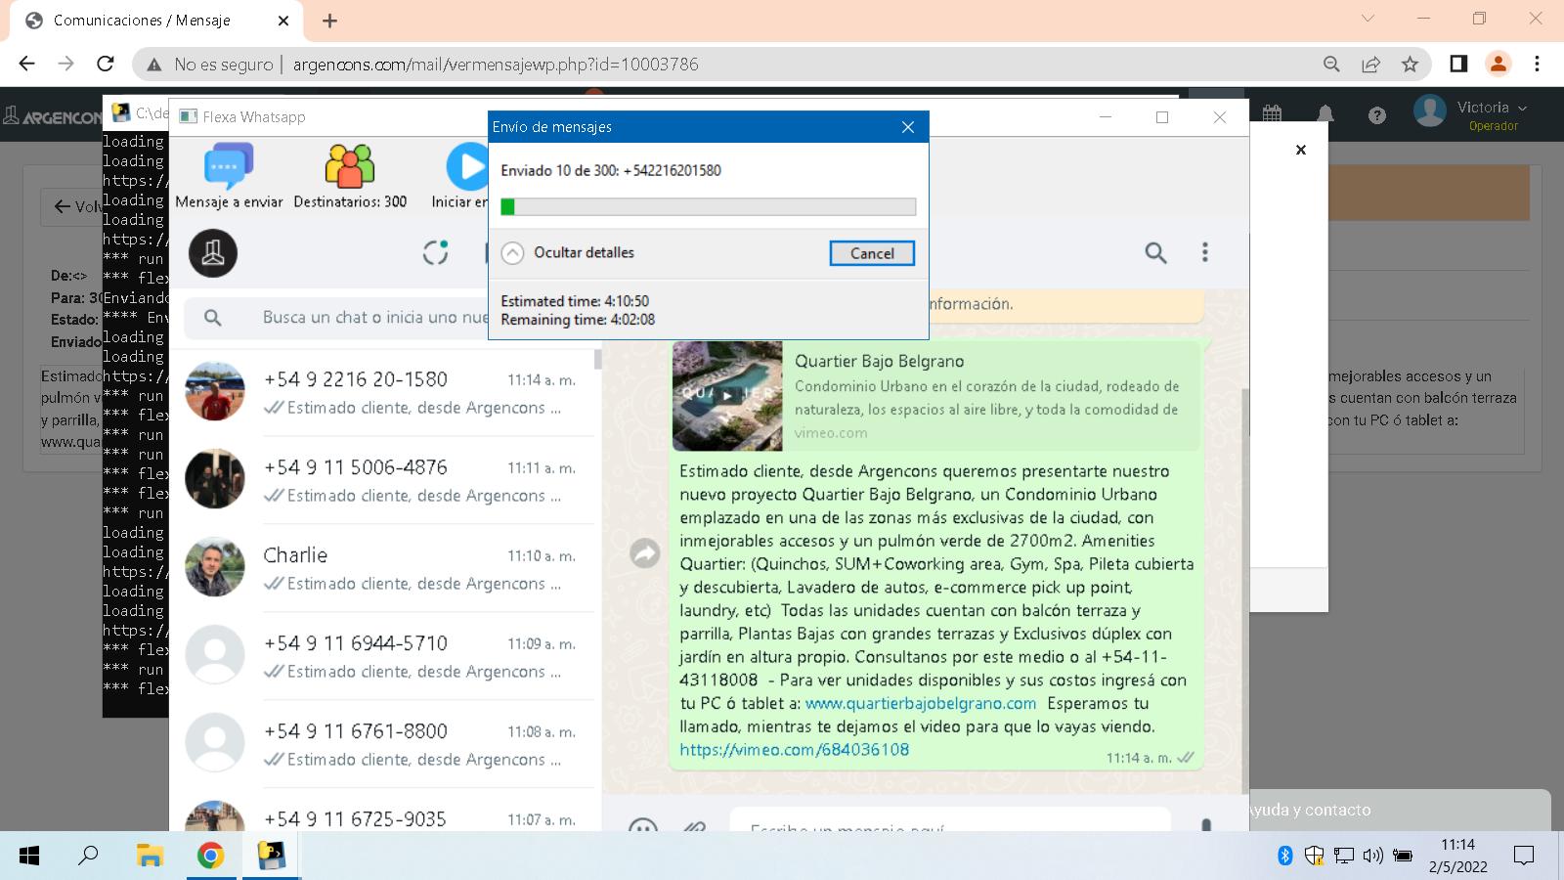1564x880 pixels.
Task: Open the Destinatarios: 300 icon
Action: pos(350,176)
